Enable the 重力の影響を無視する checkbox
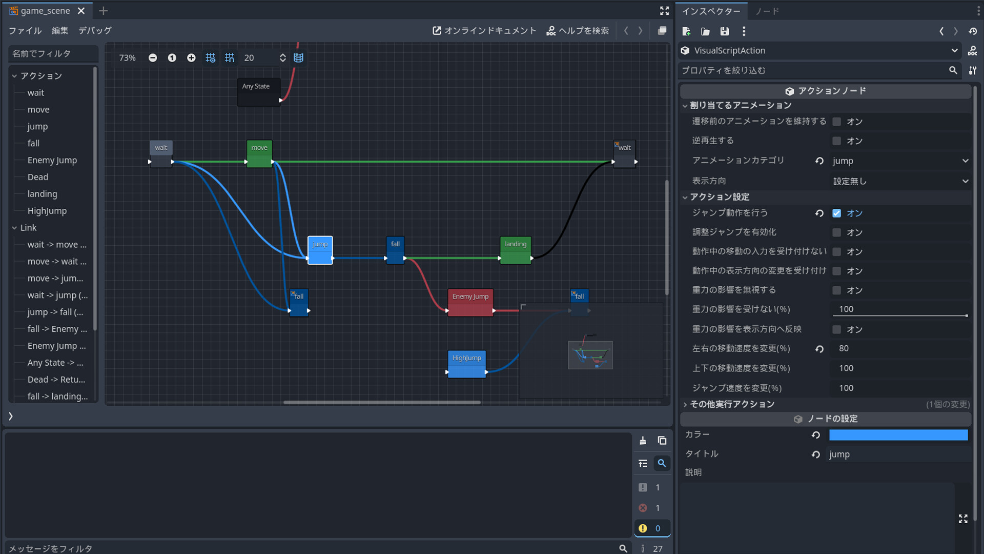The height and width of the screenshot is (554, 984). 837,290
